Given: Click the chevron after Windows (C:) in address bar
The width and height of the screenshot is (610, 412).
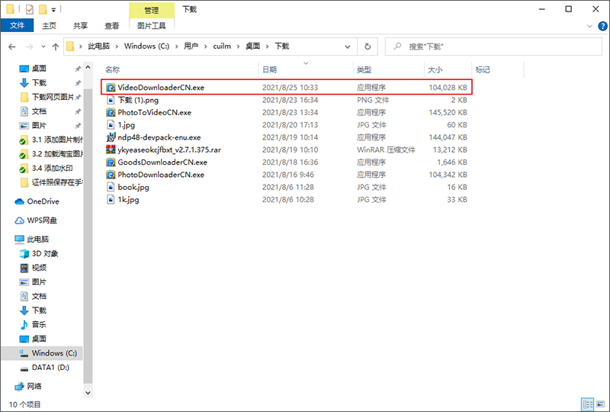Looking at the screenshot, I should point(177,47).
